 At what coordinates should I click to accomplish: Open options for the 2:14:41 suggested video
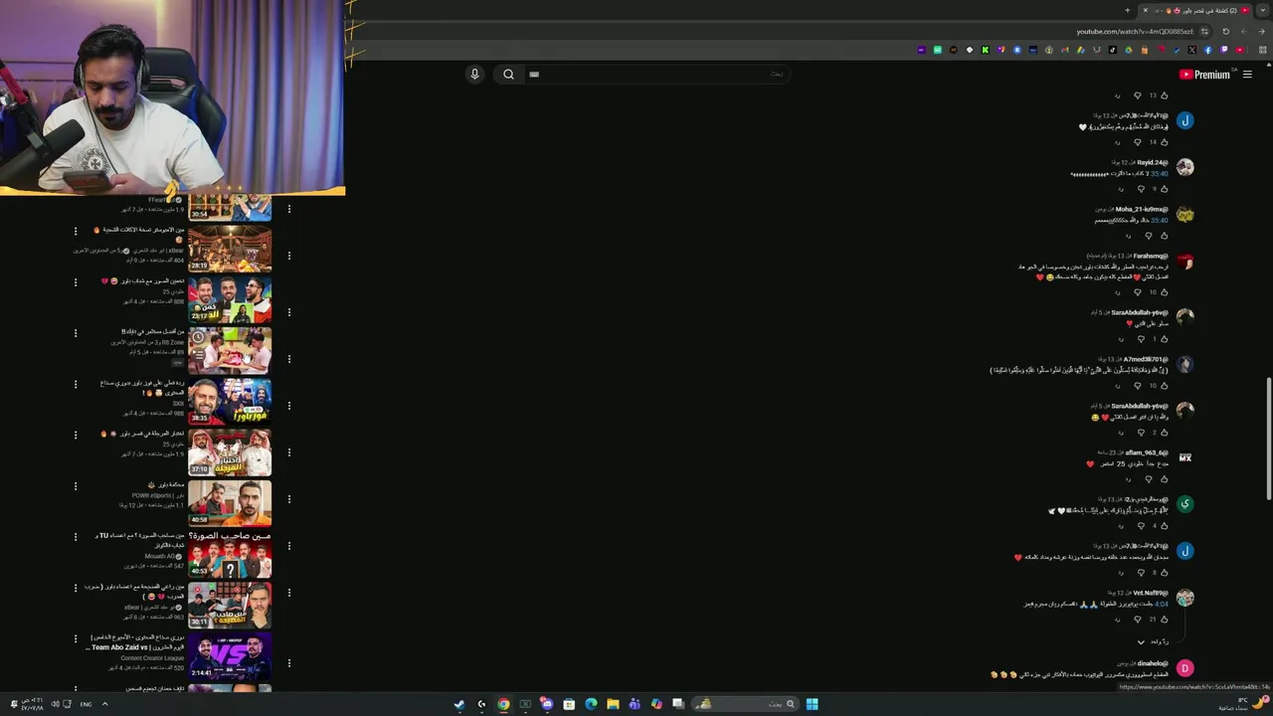point(75,638)
